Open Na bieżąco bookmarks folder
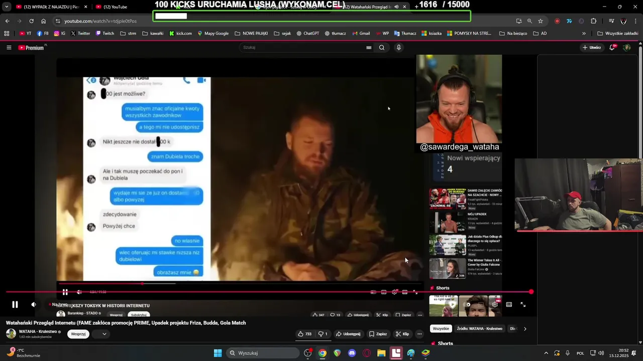Image resolution: width=643 pixels, height=361 pixels. pyautogui.click(x=513, y=34)
